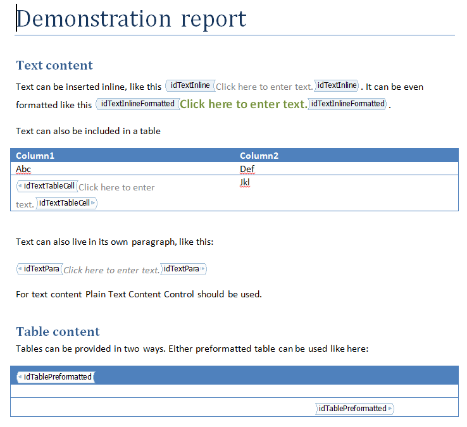
Task: Select the closing idTextPara control tag
Action: tap(184, 269)
